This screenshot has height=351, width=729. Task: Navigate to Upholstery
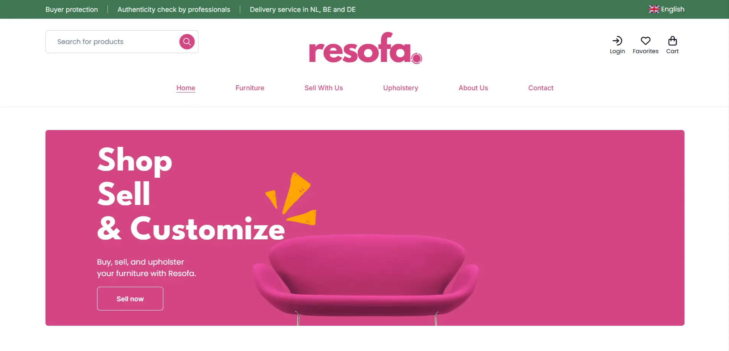pos(401,88)
